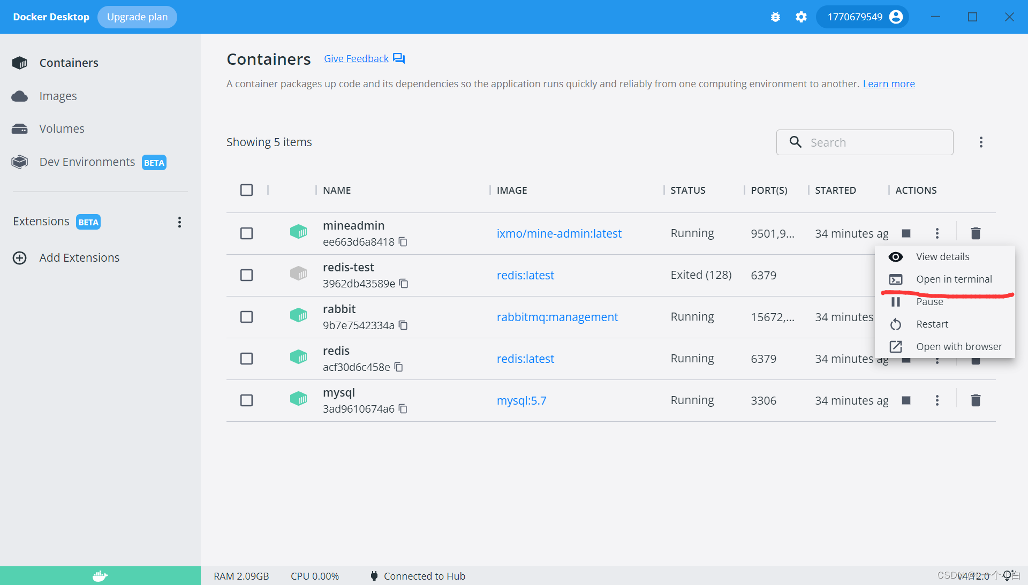1028x585 pixels.
Task: Click whale icon in bottom status bar
Action: (x=100, y=576)
